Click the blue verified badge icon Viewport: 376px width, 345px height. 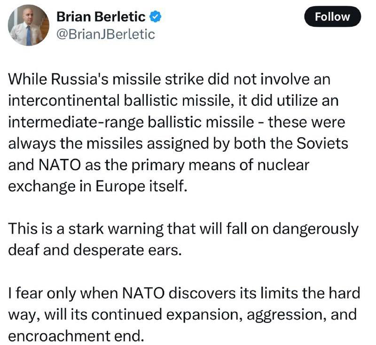[156, 17]
